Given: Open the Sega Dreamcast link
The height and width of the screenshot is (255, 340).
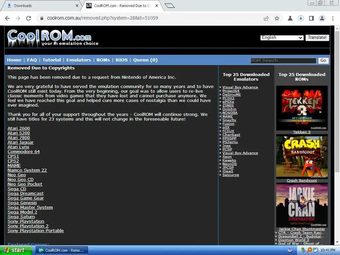Looking at the screenshot, I should click(26, 194).
